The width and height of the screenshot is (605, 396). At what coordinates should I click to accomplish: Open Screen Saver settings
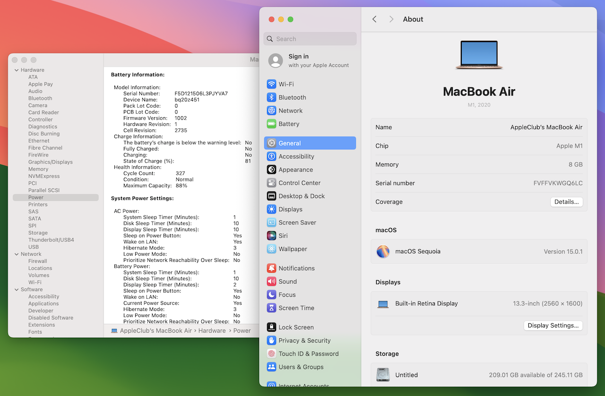point(310,223)
